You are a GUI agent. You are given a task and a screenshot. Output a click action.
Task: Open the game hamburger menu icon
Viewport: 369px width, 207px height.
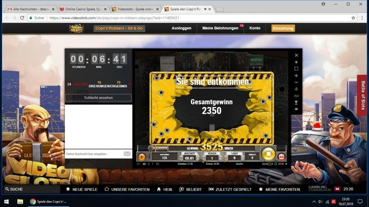click(x=138, y=164)
